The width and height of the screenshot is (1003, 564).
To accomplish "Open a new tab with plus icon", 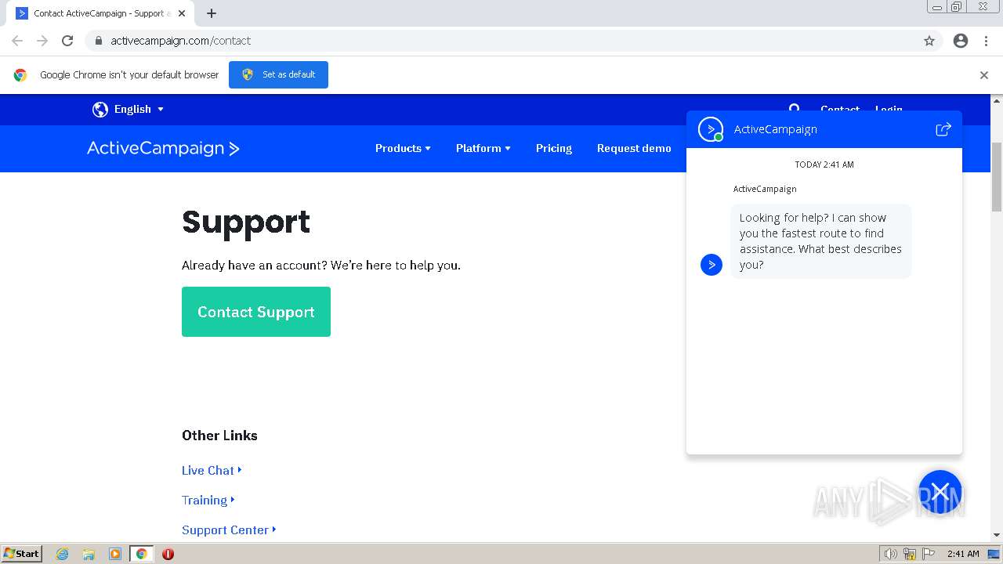I will point(212,13).
